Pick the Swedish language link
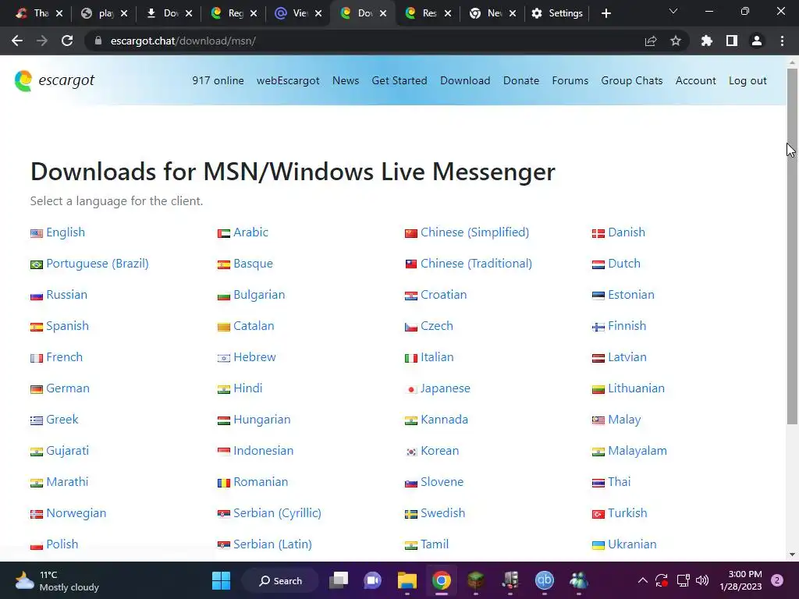 [443, 513]
